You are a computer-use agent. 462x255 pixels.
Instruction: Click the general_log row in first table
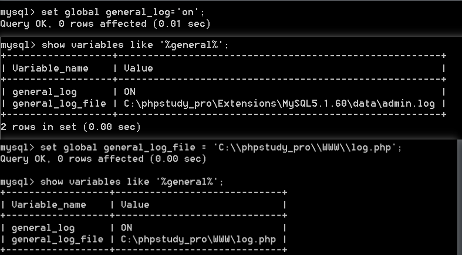(223, 92)
